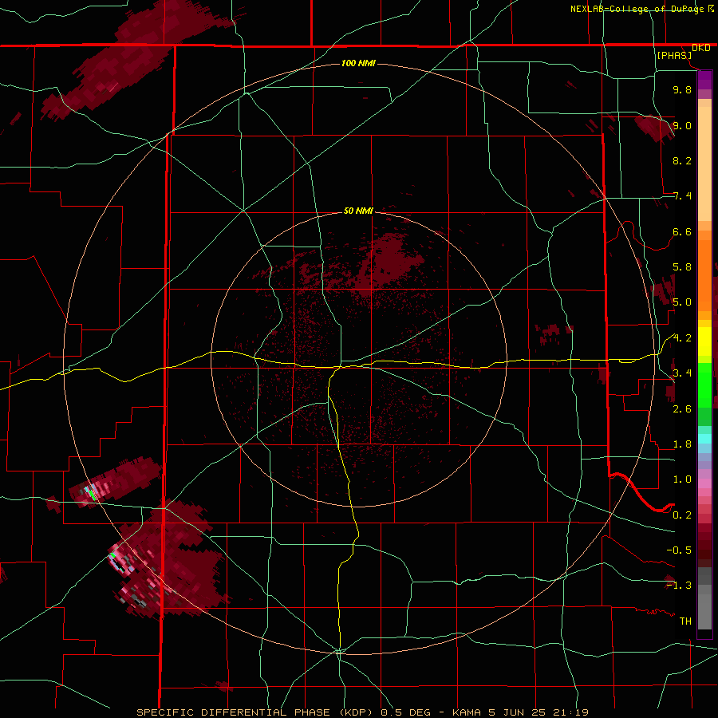Pick the cyan band of the color scale
Image resolution: width=718 pixels, height=718 pixels.
tap(704, 439)
